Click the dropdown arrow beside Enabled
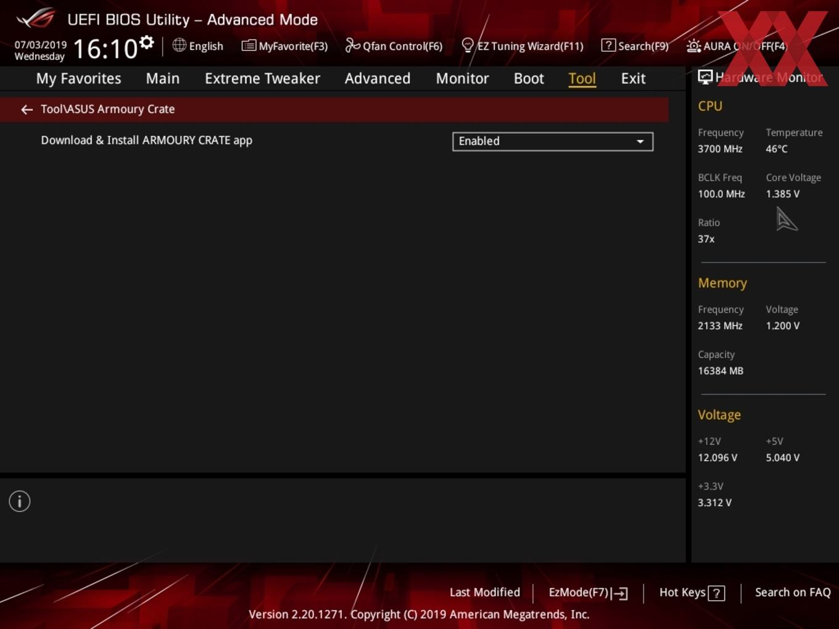Image resolution: width=839 pixels, height=629 pixels. coord(640,142)
